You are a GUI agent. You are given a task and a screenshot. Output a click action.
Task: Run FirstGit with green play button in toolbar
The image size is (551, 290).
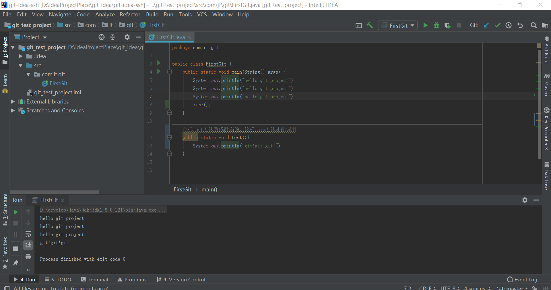[425, 25]
